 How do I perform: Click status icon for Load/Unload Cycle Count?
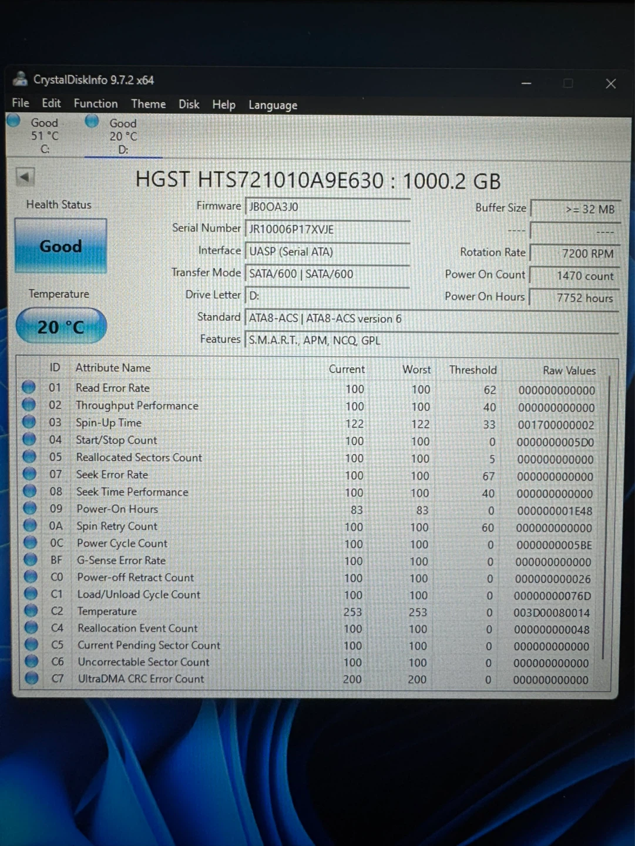coord(31,593)
